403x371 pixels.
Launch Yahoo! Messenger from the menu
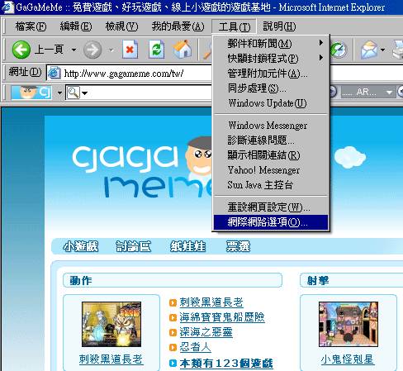pyautogui.click(x=271, y=170)
